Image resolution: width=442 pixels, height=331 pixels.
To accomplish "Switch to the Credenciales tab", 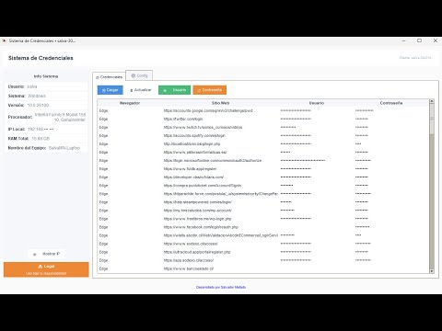I will [109, 76].
